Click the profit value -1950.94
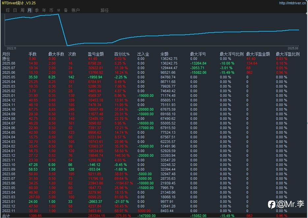Screen dimensions: 308x218 click(95, 77)
